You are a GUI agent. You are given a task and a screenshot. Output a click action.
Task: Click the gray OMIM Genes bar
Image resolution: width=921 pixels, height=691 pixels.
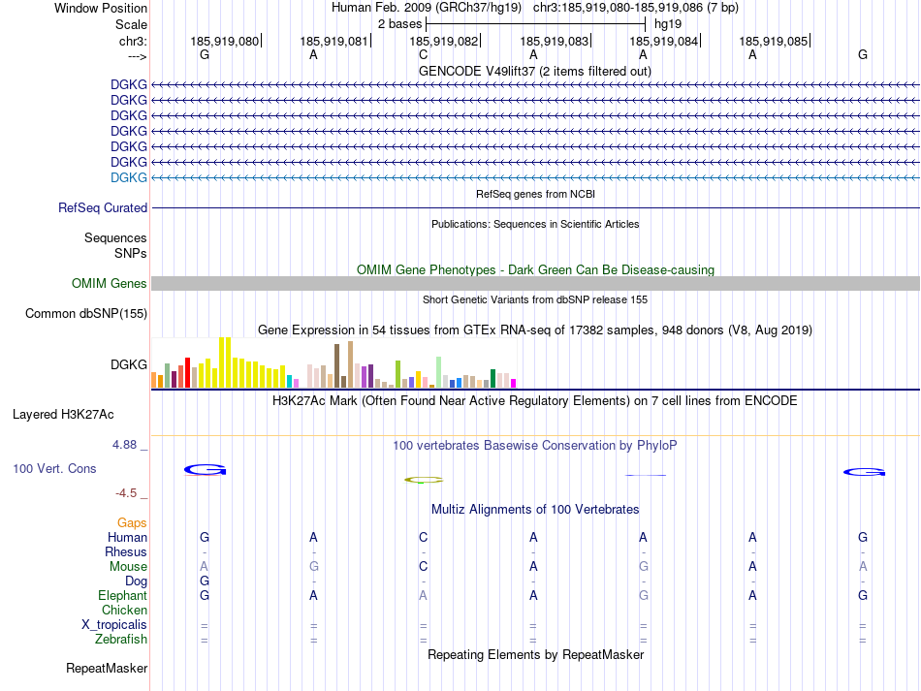click(535, 284)
